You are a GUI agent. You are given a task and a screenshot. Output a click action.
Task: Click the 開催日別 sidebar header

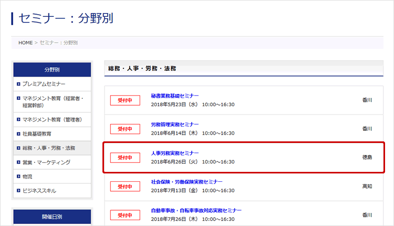[x=52, y=217]
